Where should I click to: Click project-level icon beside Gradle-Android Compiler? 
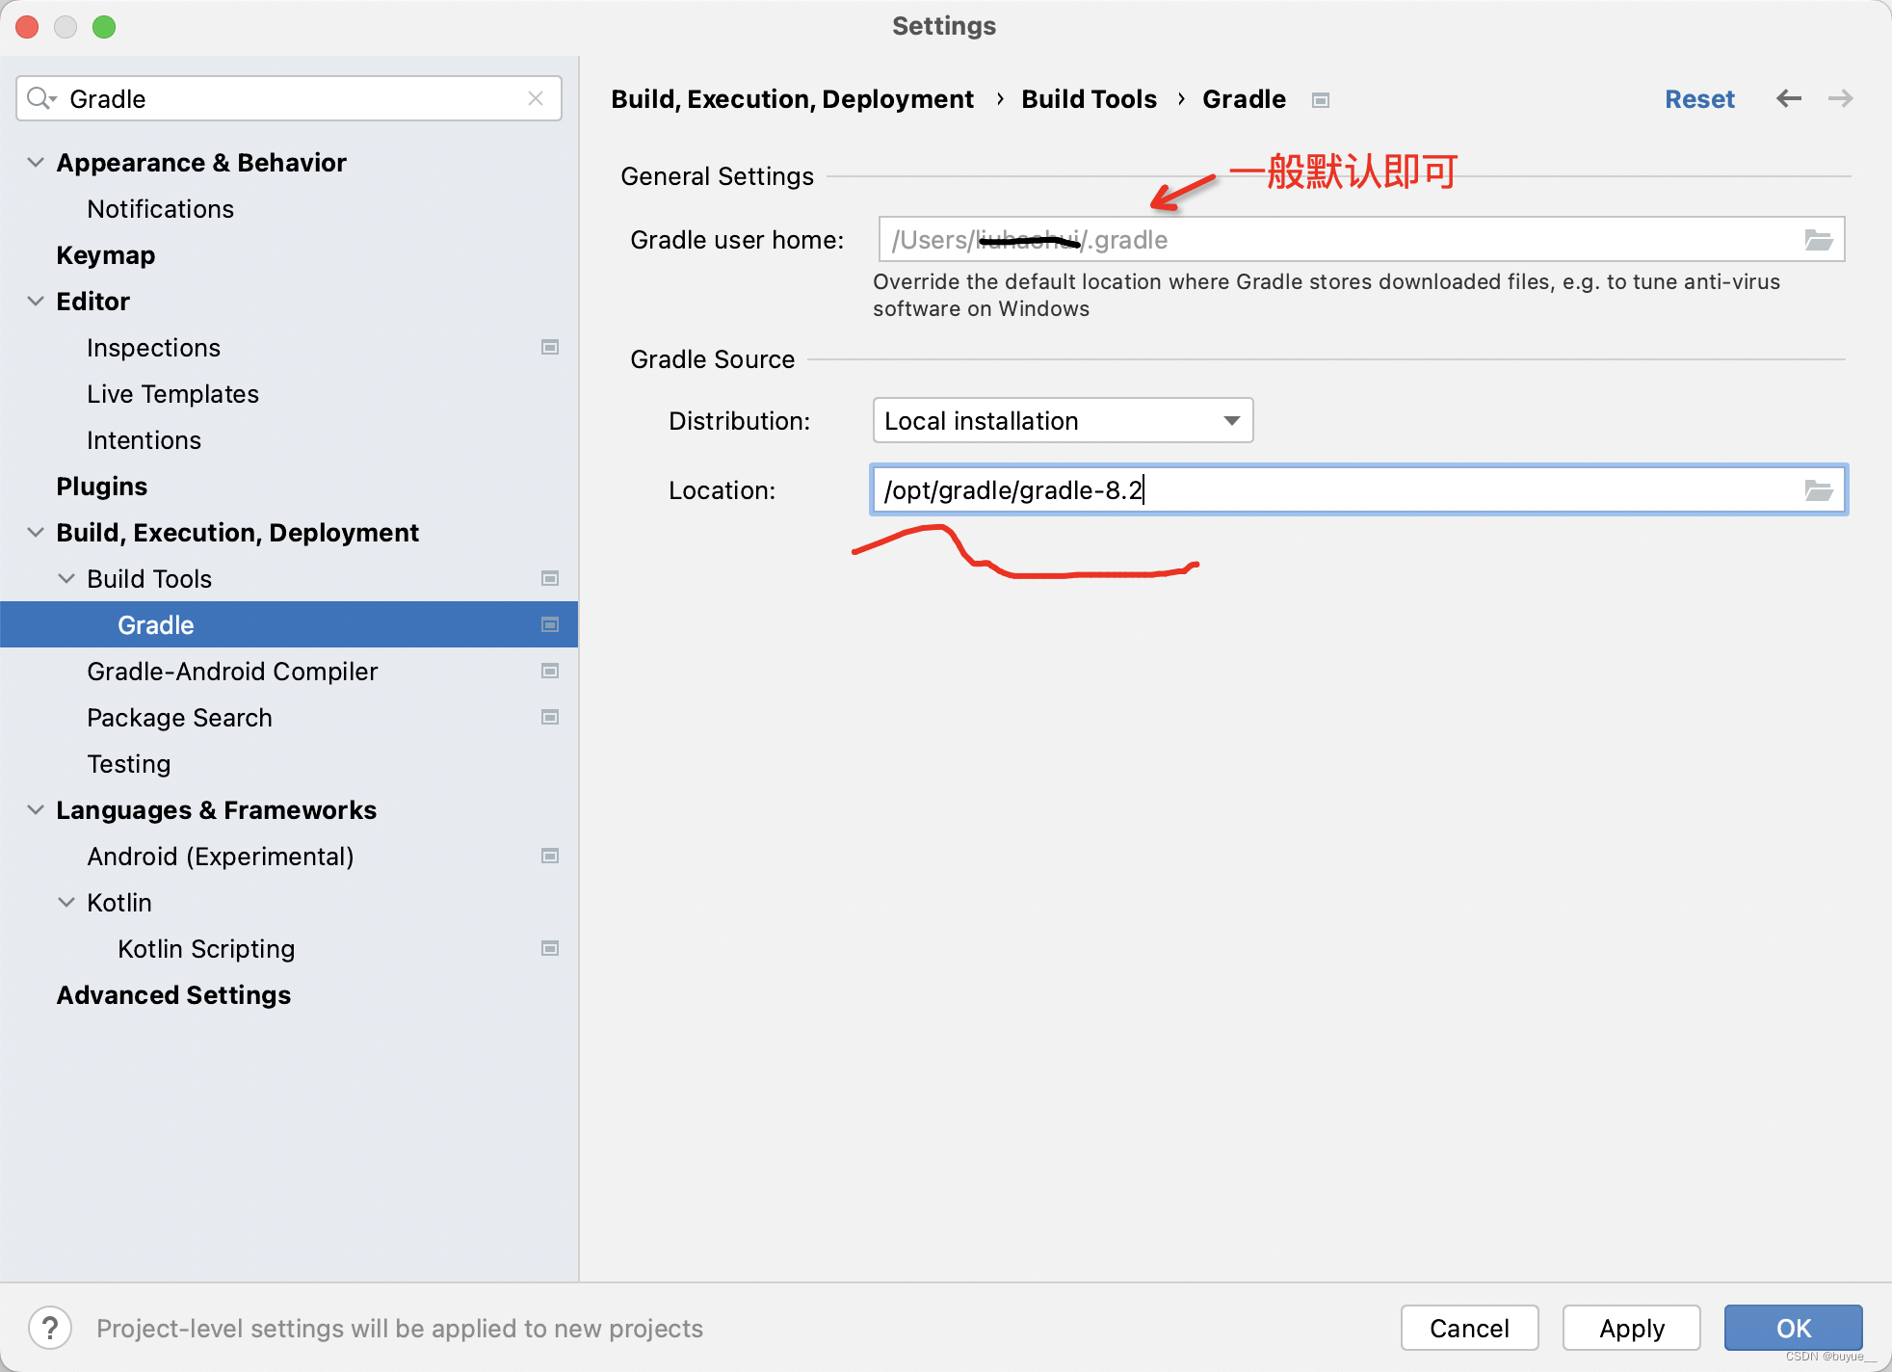click(x=550, y=671)
